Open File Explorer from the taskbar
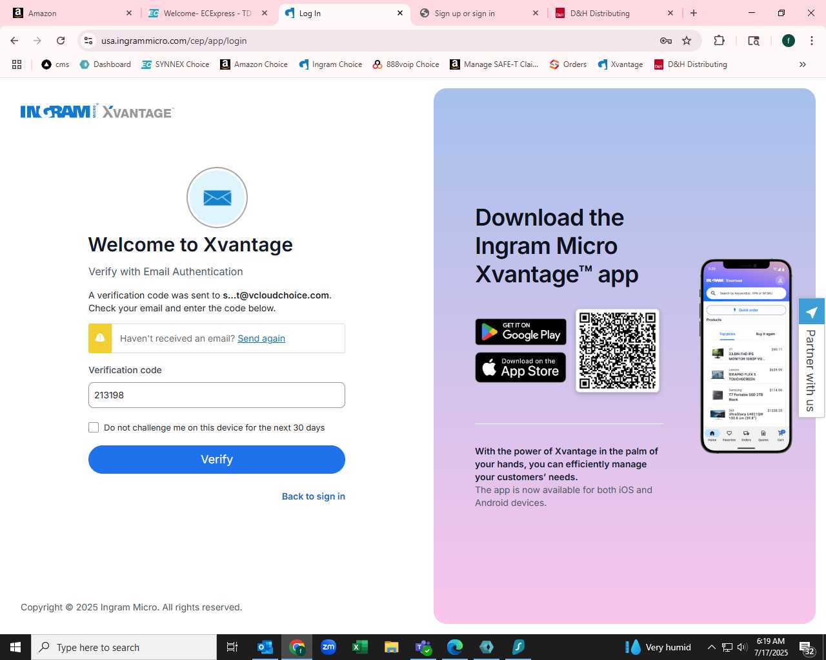Viewport: 826px width, 660px height. point(392,647)
